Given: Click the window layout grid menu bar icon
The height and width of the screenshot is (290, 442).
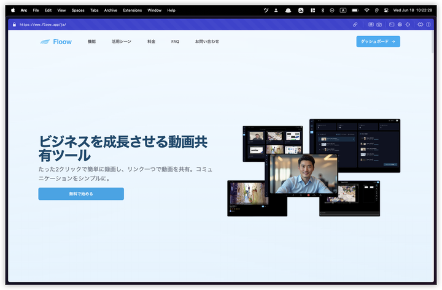Looking at the screenshot, I should coord(312,10).
